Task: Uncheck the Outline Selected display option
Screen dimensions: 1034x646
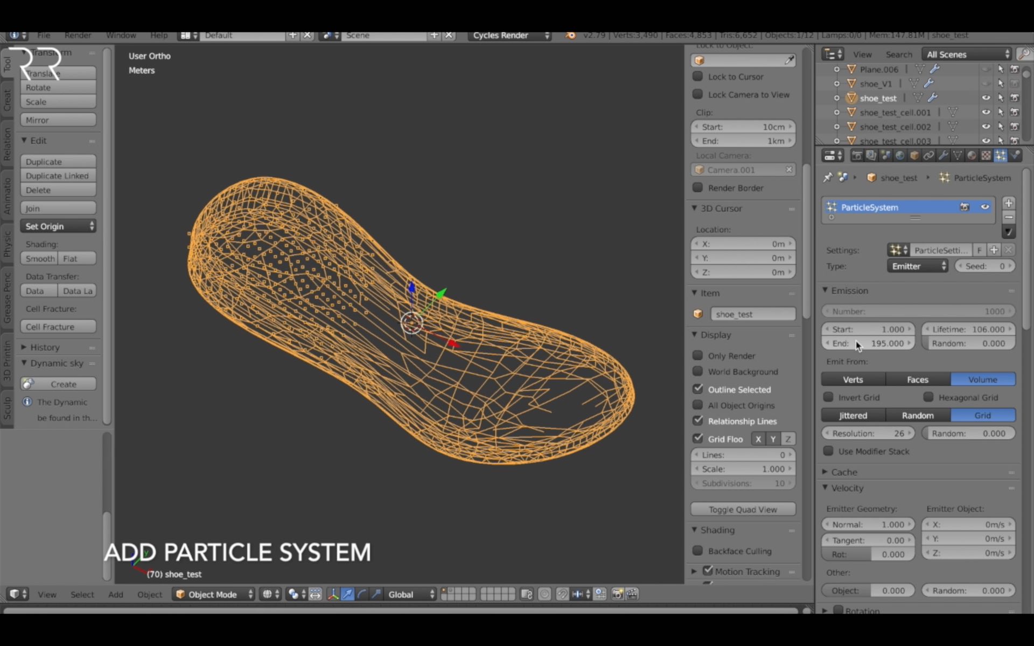Action: tap(698, 389)
